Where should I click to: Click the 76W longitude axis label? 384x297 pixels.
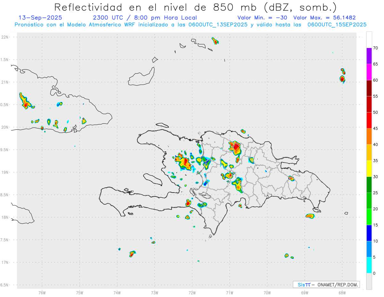click(x=42, y=293)
